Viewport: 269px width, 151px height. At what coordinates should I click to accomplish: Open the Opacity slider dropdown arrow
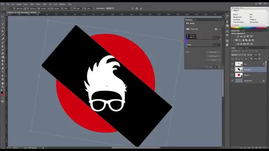(259, 55)
